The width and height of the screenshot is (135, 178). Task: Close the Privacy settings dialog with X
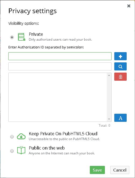(x=129, y=6)
